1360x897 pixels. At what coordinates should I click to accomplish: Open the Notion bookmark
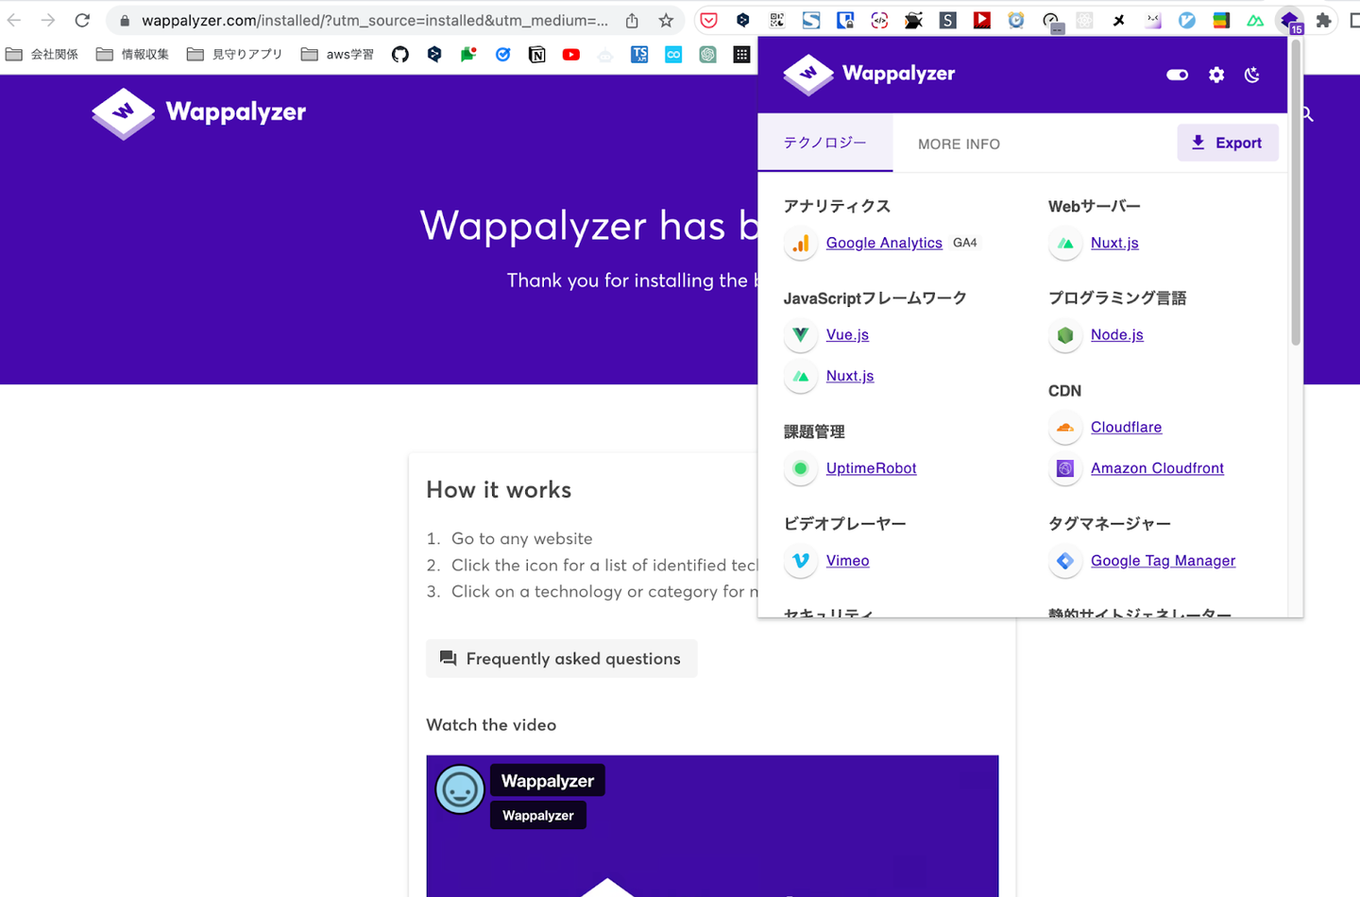[537, 55]
